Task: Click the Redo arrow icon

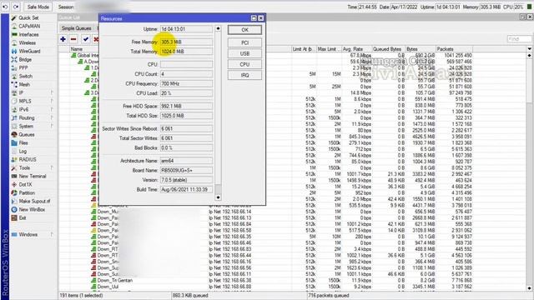Action: [16, 7]
